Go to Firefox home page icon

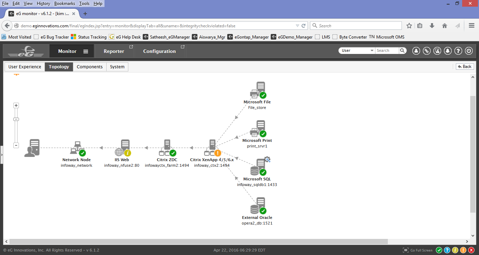[x=445, y=26]
